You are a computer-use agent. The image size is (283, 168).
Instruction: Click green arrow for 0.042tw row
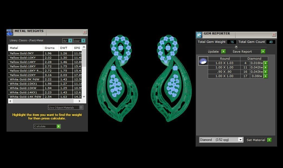(266, 67)
